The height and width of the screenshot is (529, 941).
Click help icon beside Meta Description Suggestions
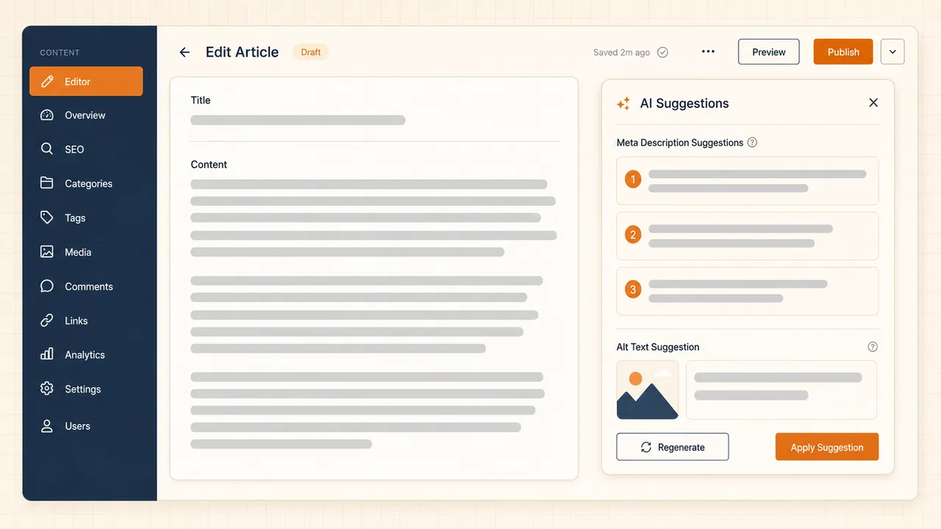coord(752,143)
